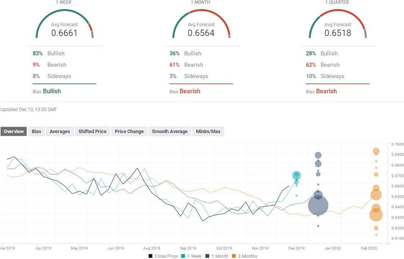Switch to Smooth Average tab
Screen dimensions: 404x259
pyautogui.click(x=170, y=132)
